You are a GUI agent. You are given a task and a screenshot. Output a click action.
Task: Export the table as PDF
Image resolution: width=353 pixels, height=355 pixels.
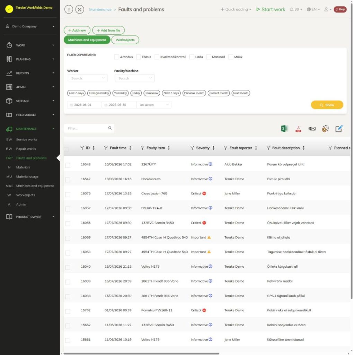coord(298,129)
